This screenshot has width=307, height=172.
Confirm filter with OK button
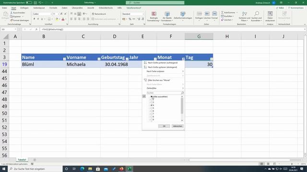pos(164,126)
